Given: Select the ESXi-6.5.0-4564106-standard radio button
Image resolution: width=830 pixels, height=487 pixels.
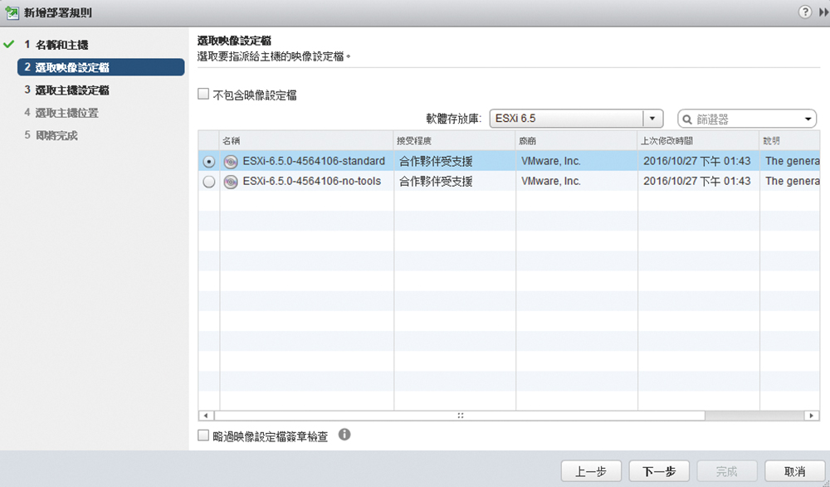Looking at the screenshot, I should [x=209, y=162].
